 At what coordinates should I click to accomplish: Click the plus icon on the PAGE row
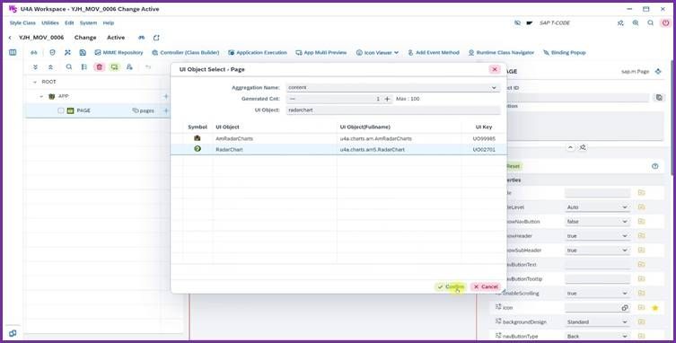[x=166, y=110]
